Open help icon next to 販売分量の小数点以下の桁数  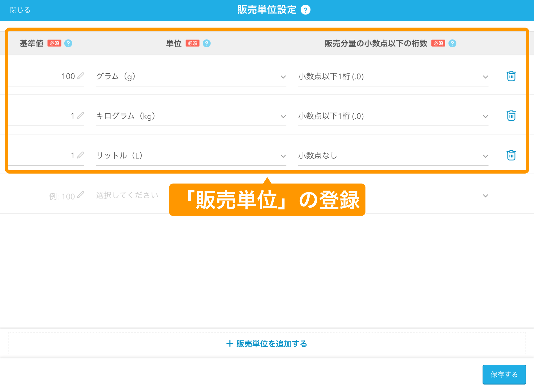[x=453, y=43]
